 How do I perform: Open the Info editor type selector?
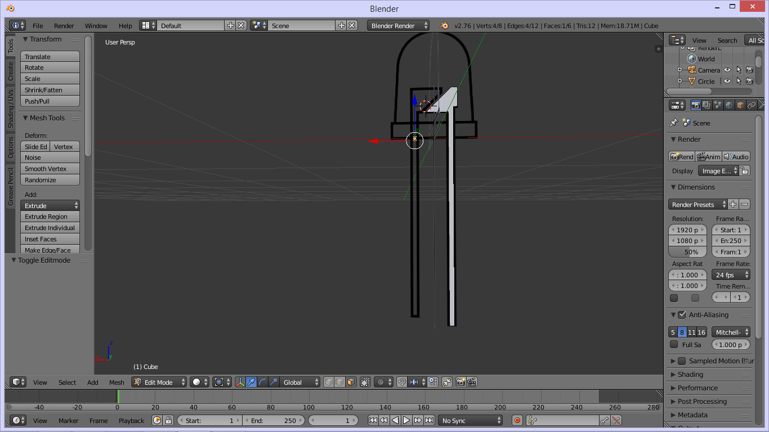tap(18, 25)
